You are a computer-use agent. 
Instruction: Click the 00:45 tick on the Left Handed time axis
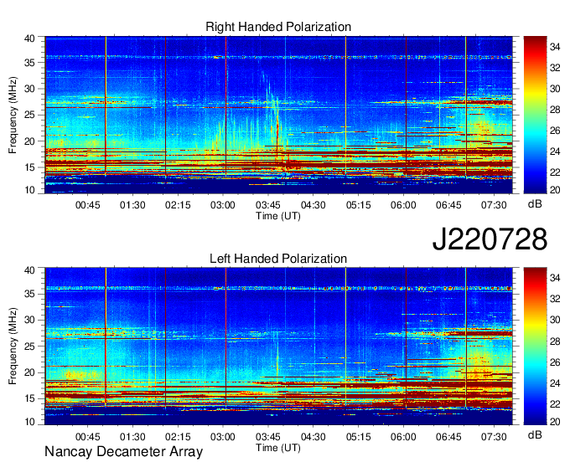pyautogui.click(x=88, y=437)
